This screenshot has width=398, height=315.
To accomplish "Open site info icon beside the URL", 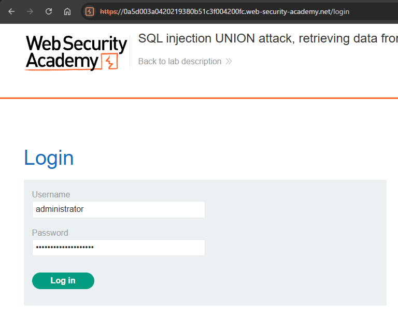I will (90, 11).
